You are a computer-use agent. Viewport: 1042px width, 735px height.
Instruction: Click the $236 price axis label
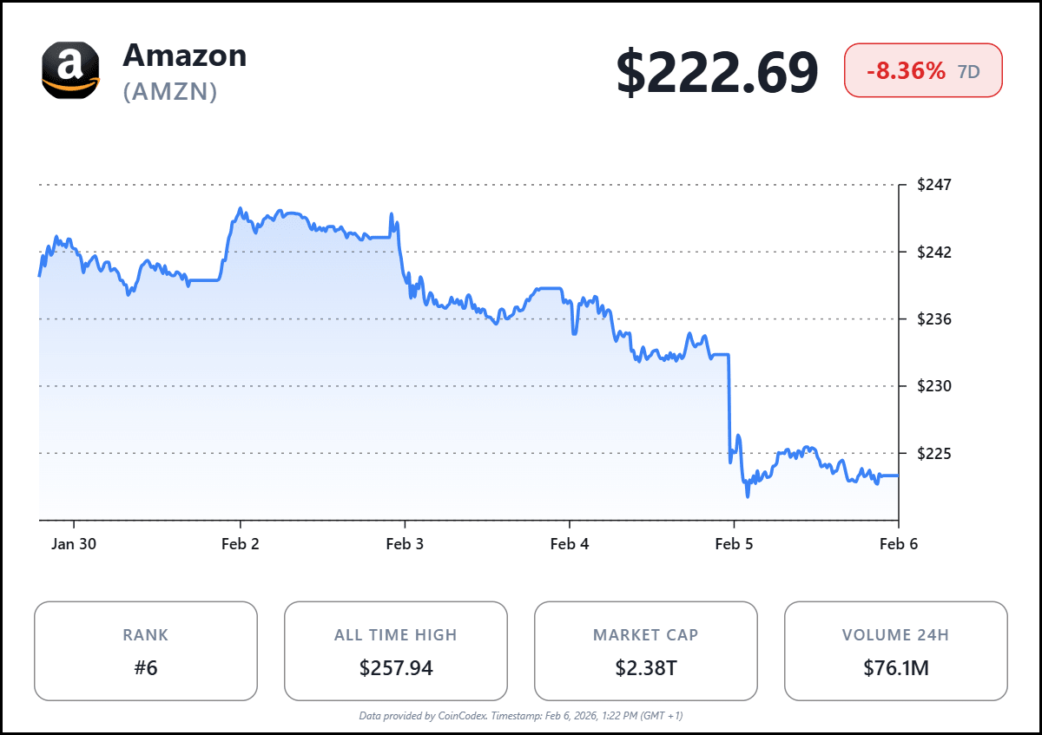pyautogui.click(x=934, y=319)
